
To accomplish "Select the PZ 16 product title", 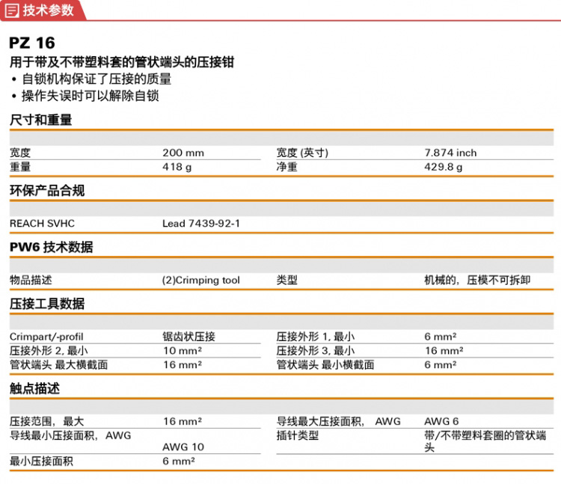I will (x=32, y=43).
